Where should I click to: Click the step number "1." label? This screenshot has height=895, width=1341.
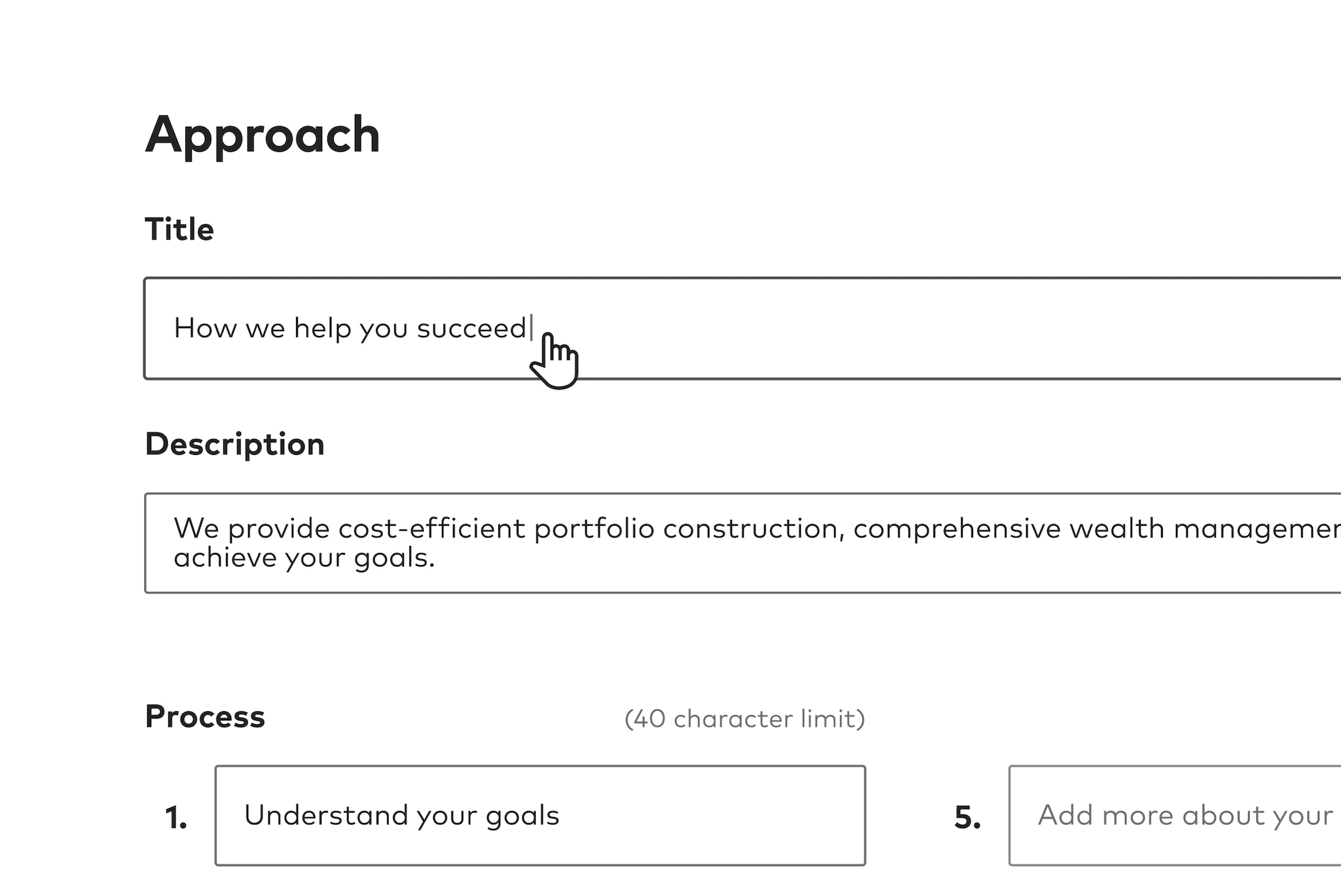(176, 818)
